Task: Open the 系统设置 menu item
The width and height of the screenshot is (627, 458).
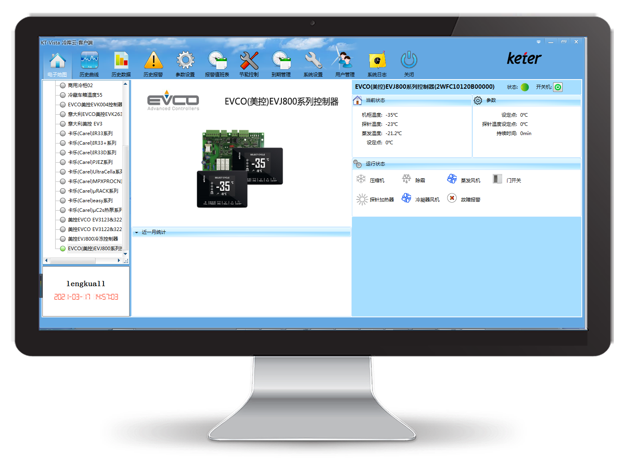Action: (313, 64)
